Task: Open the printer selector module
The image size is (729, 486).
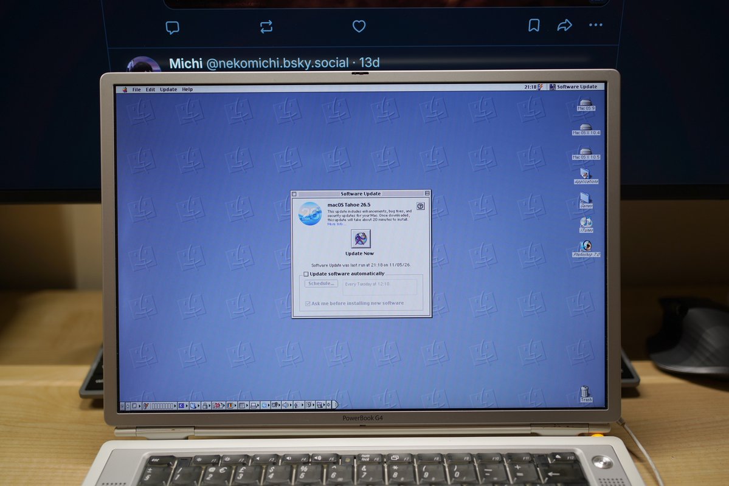Action: coord(253,406)
